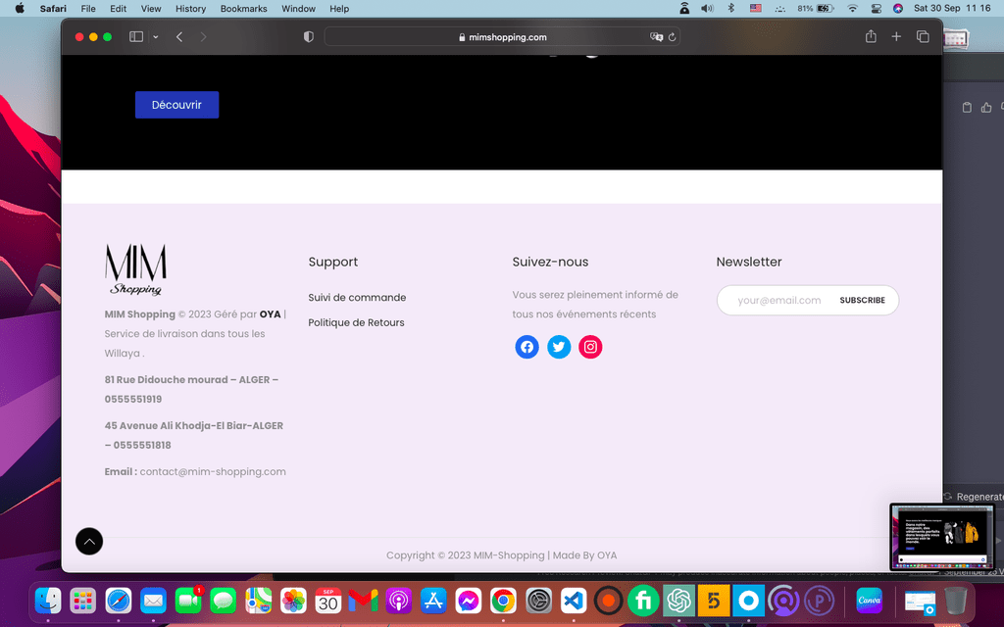Screen dimensions: 1004x627
Task: Open the View menu
Action: click(151, 8)
